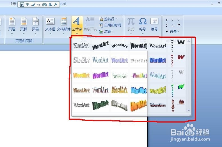This screenshot has width=222, height=147.
Task: Choose the silver curved 3D WordArt style
Action: point(120,105)
